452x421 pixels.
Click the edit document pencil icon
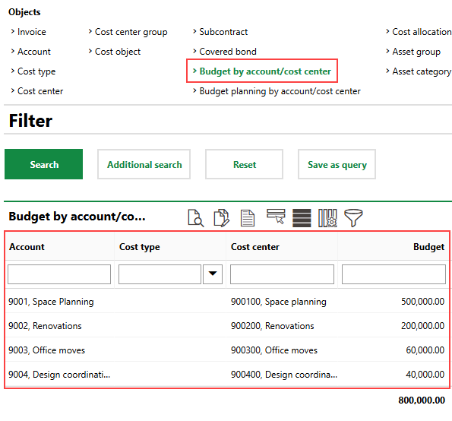coord(221,218)
